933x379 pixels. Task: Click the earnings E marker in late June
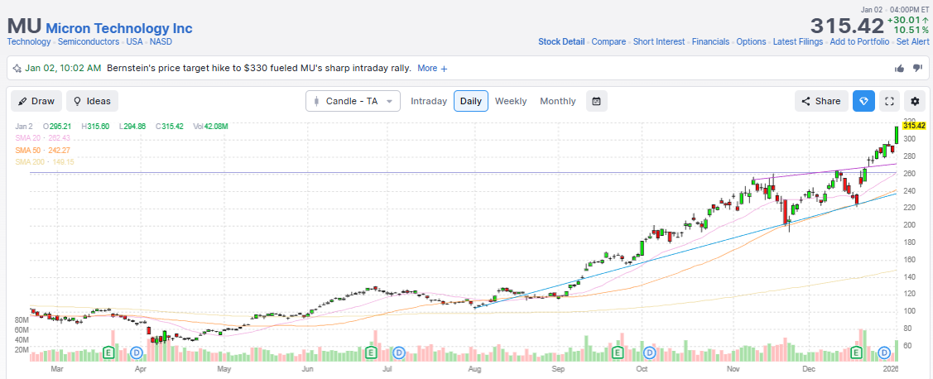[371, 353]
